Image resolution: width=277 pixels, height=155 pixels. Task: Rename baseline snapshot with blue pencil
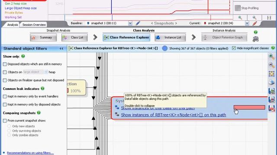click(138, 23)
